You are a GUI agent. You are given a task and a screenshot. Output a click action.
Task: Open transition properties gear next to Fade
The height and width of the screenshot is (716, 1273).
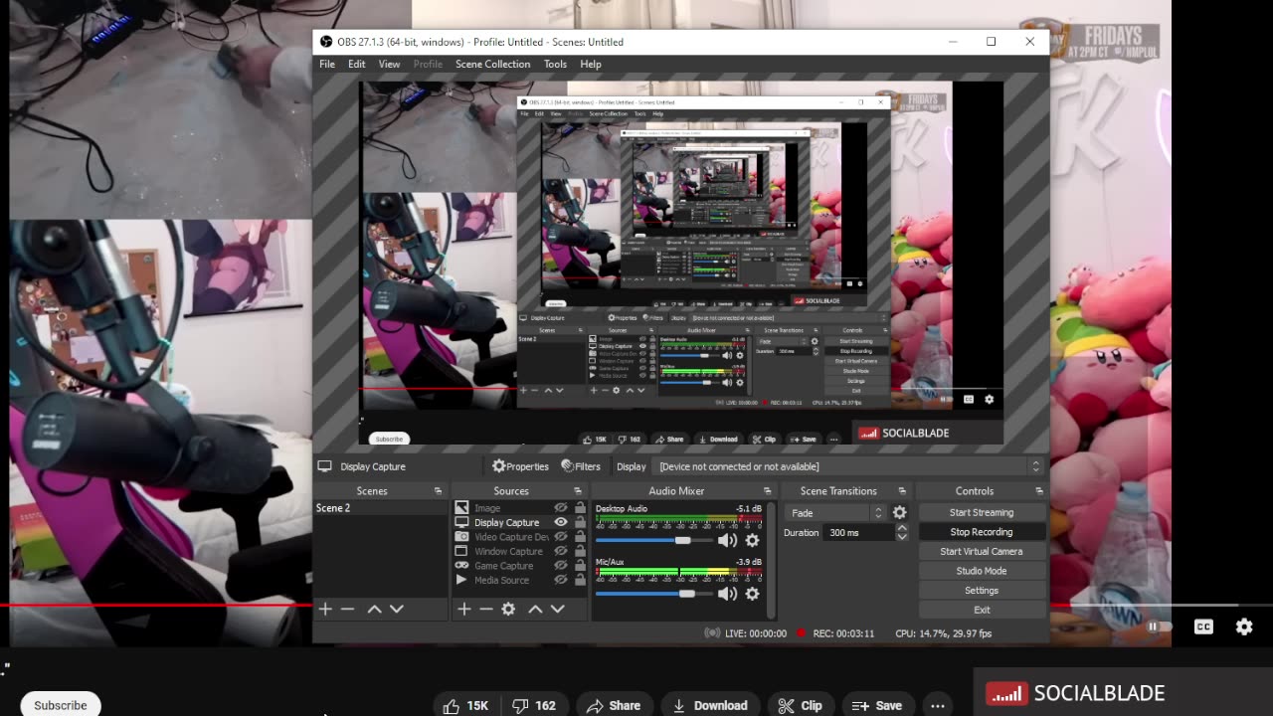click(x=899, y=512)
